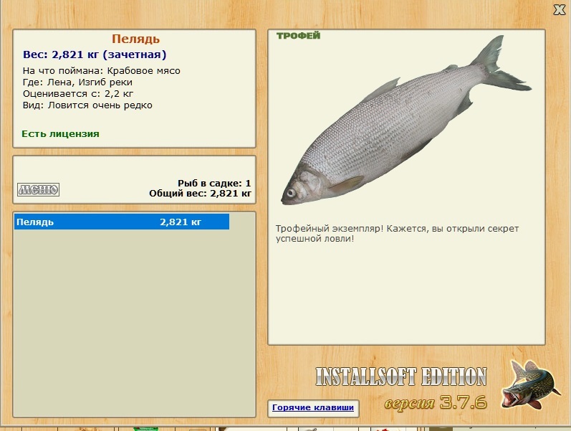
Task: Open the Меню button
Action: click(x=38, y=189)
